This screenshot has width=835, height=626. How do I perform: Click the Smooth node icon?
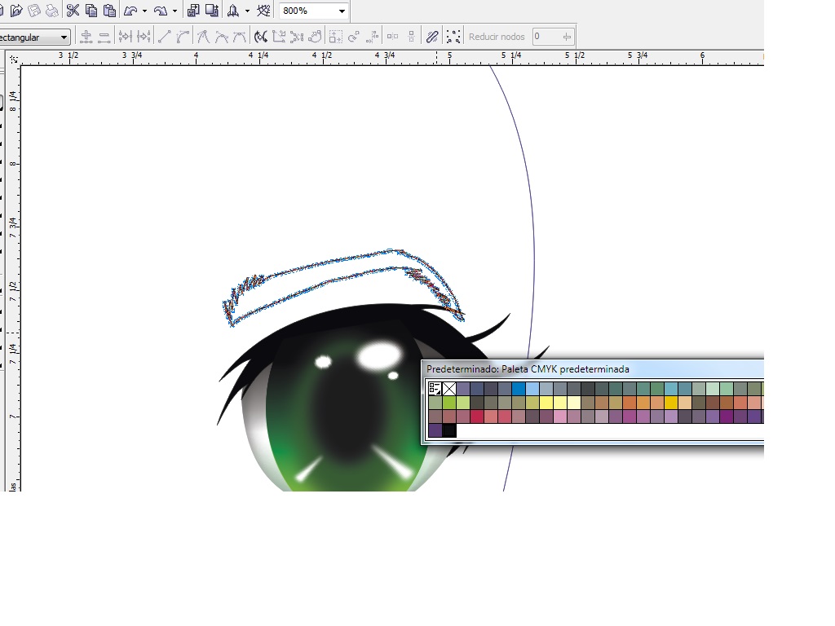222,37
